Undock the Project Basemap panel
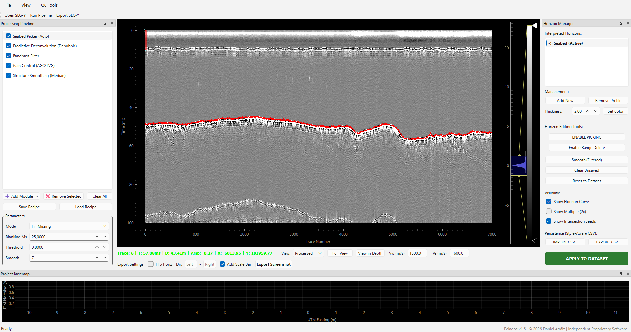 tap(621, 273)
